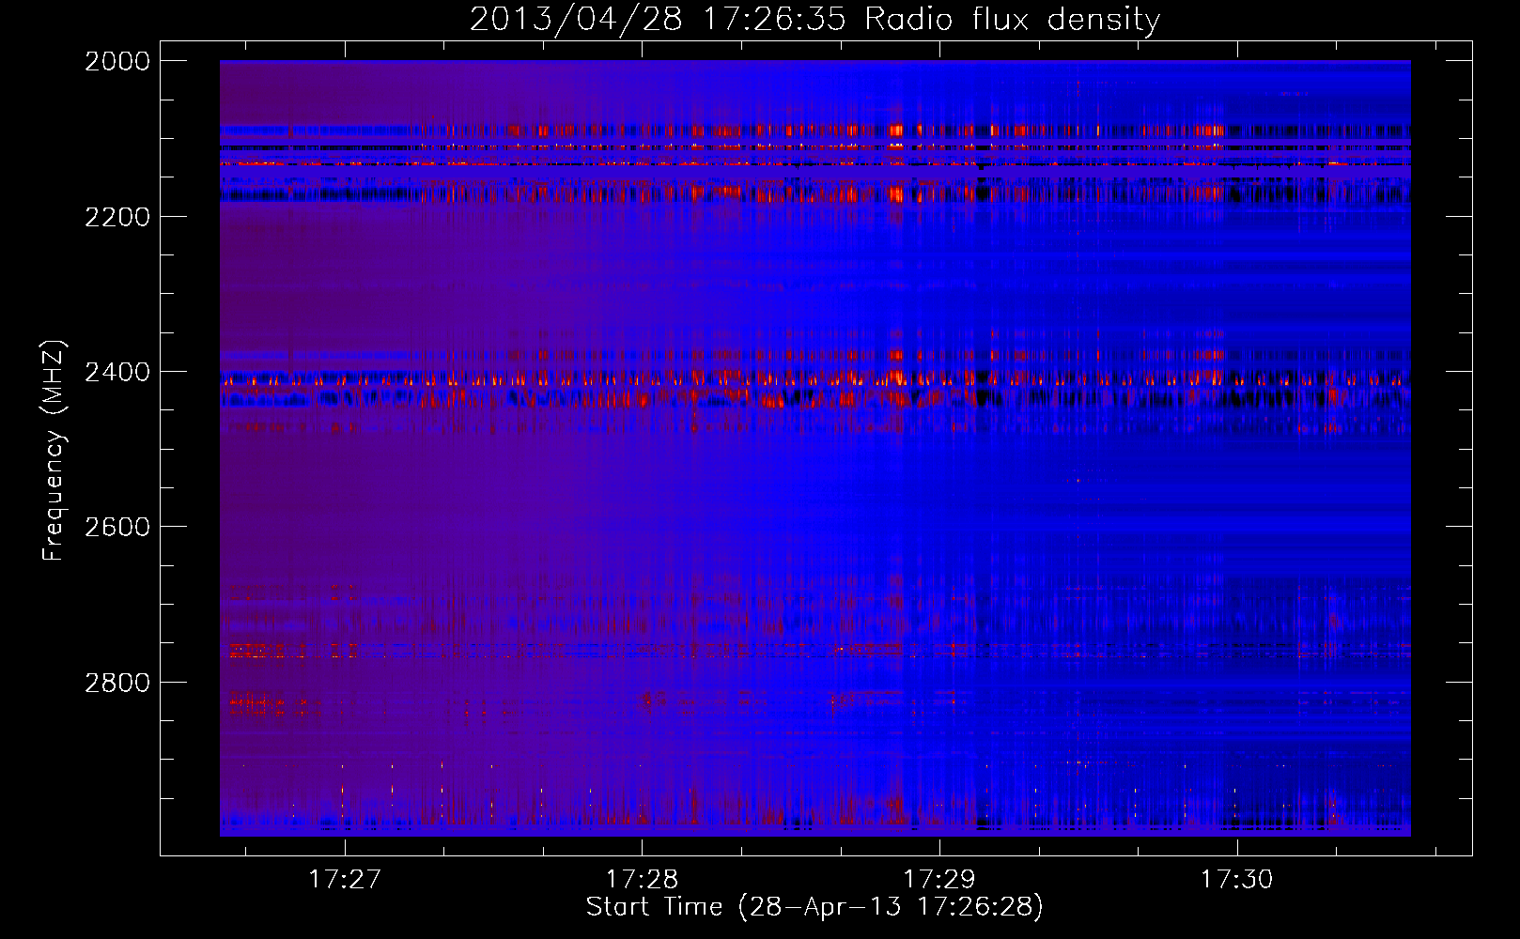Click the 2400 frequency tick label

tap(117, 373)
